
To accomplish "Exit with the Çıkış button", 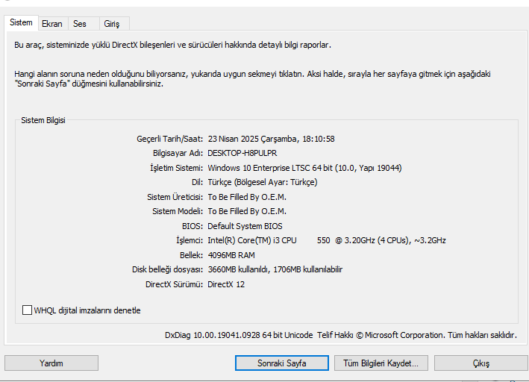I will 481,363.
